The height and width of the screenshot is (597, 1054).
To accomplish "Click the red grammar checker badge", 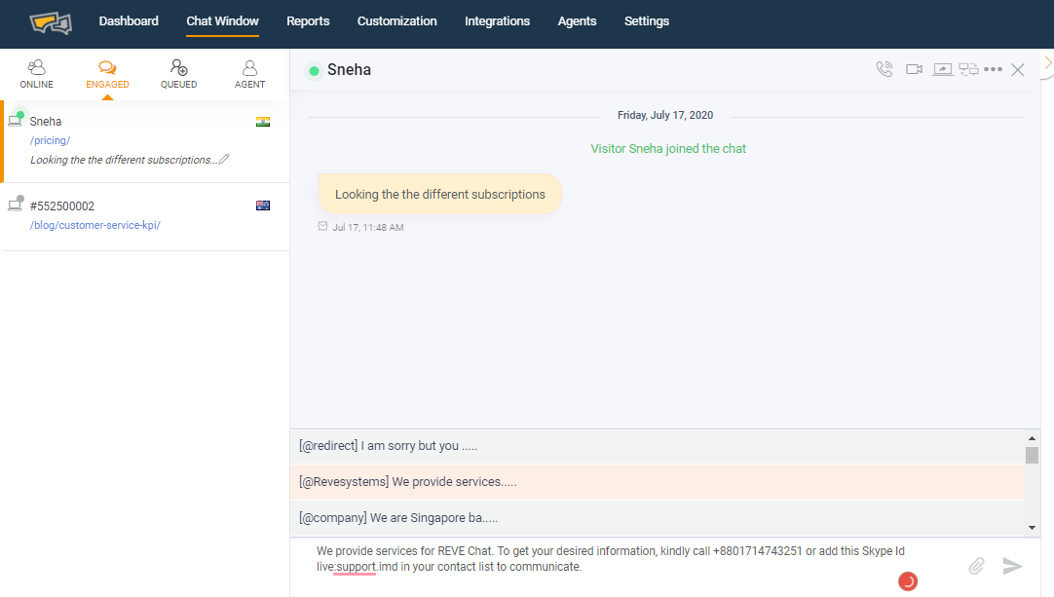I will coord(908,580).
